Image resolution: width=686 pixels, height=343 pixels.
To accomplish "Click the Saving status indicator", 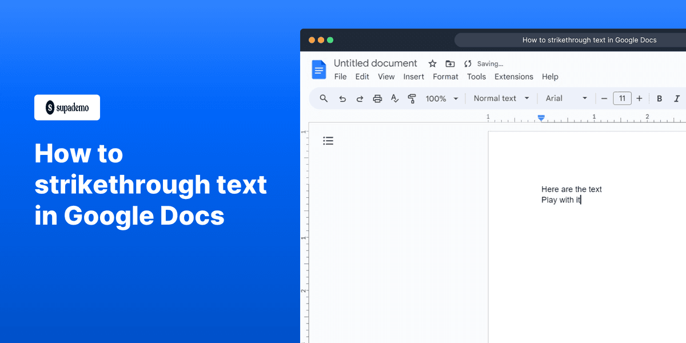I will click(x=489, y=63).
